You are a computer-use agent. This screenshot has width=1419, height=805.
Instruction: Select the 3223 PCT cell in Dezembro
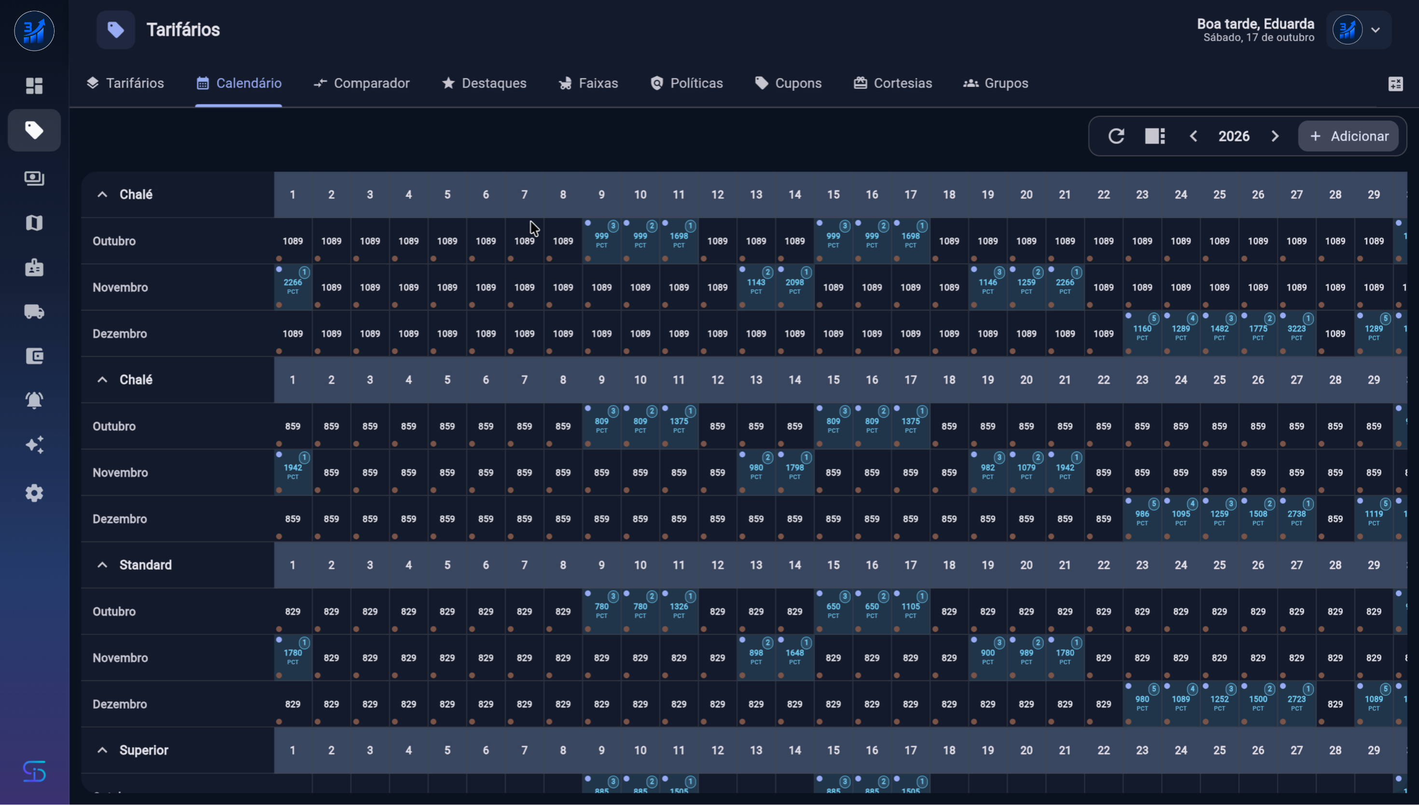[1296, 333]
